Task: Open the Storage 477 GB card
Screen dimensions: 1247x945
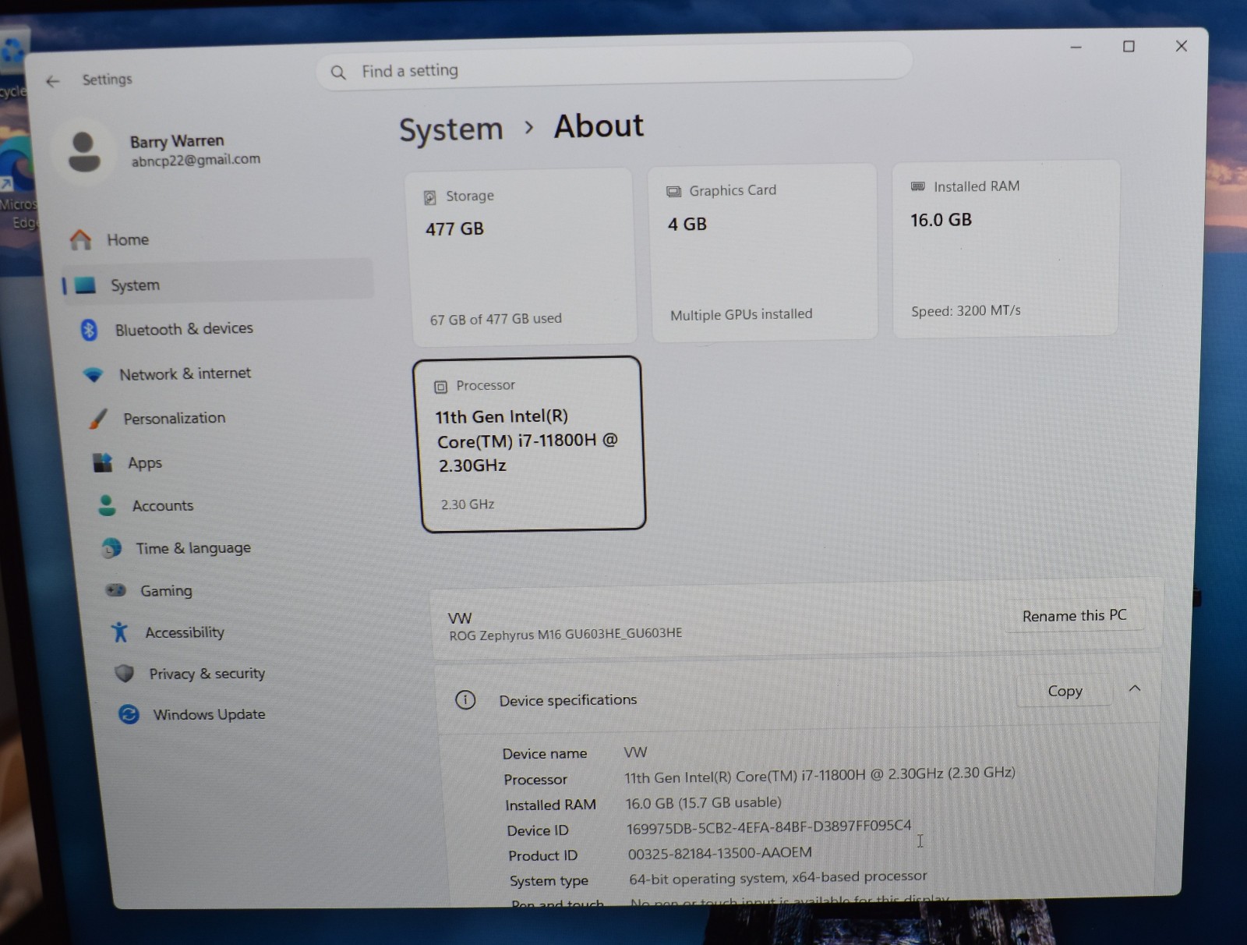Action: pos(521,257)
